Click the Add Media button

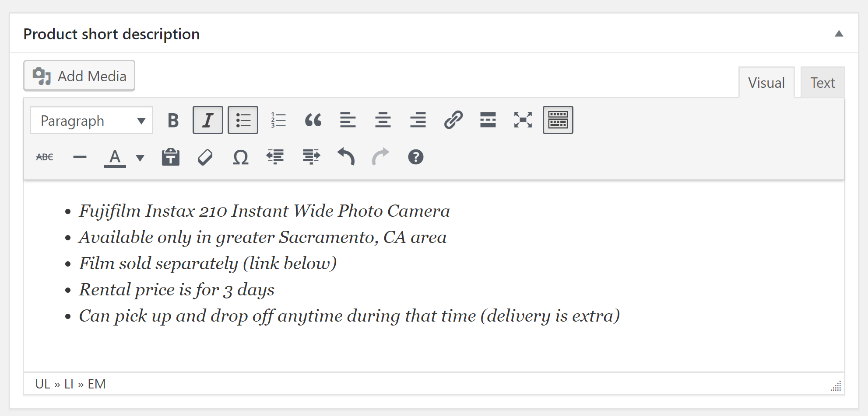tap(79, 76)
